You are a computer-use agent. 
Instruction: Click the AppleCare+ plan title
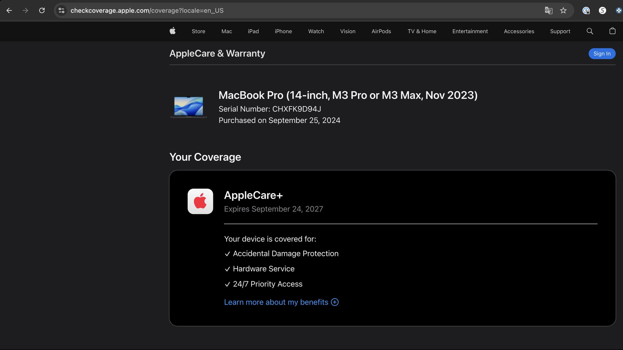tap(253, 195)
